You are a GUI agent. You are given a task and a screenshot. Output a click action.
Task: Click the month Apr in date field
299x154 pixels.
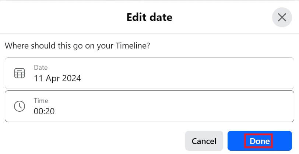coord(53,78)
